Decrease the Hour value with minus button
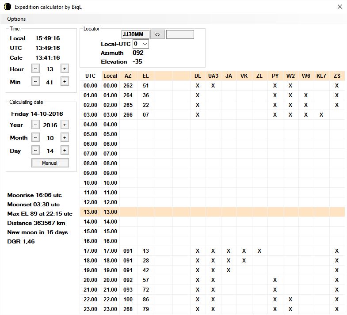347x315 pixels. click(35, 68)
